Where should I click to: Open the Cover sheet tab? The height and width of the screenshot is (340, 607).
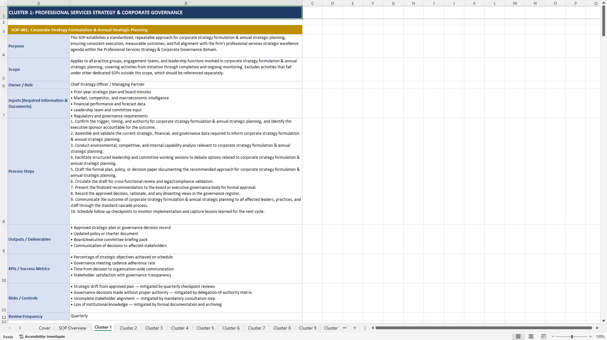(44, 328)
